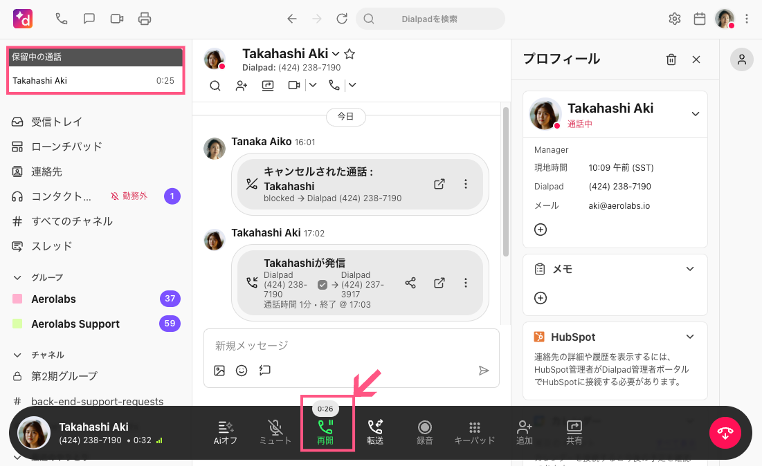Click the icon right of emoji picker

264,371
